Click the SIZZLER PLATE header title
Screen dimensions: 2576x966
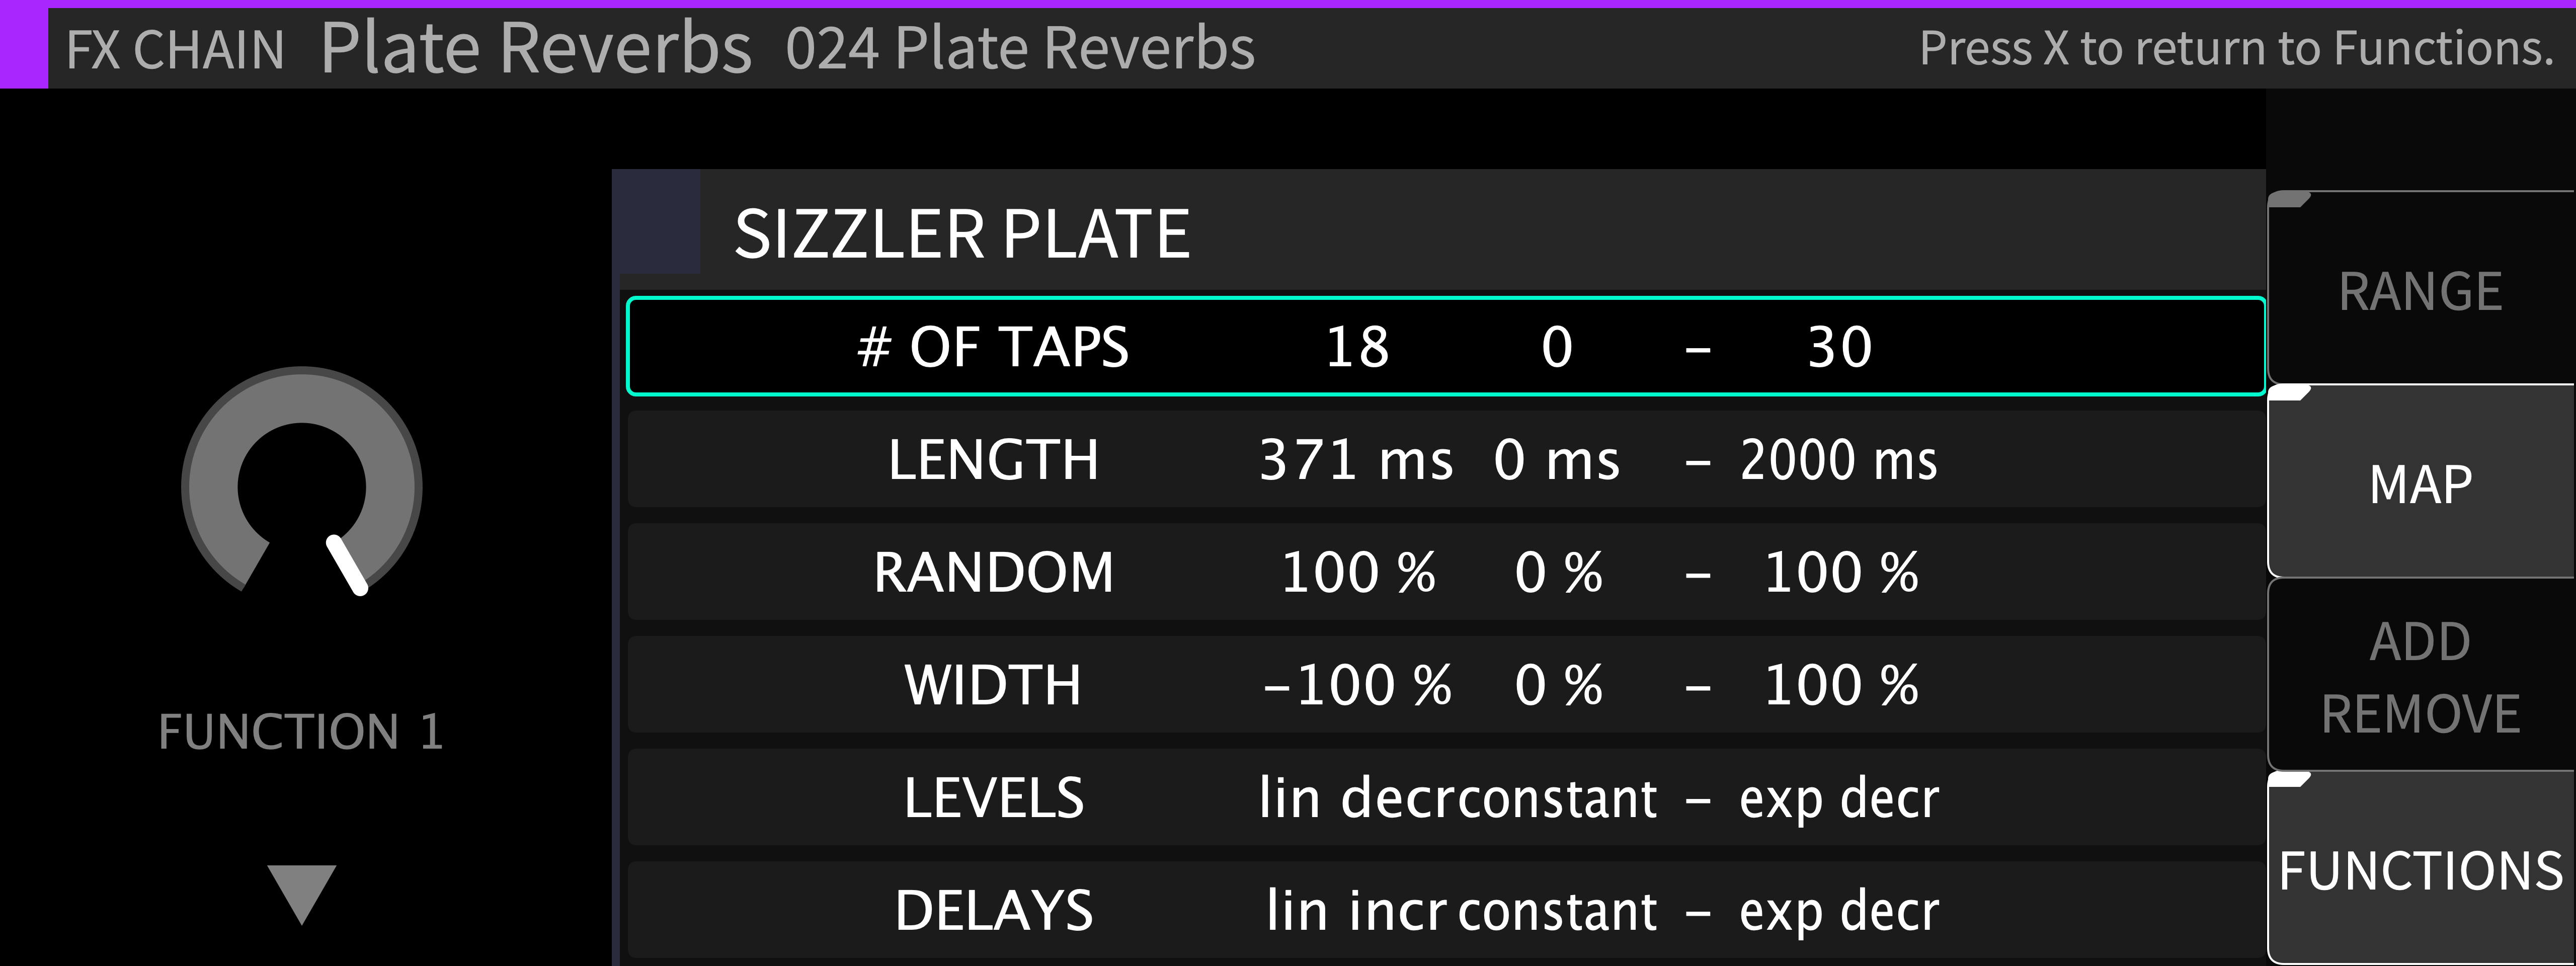(x=962, y=234)
